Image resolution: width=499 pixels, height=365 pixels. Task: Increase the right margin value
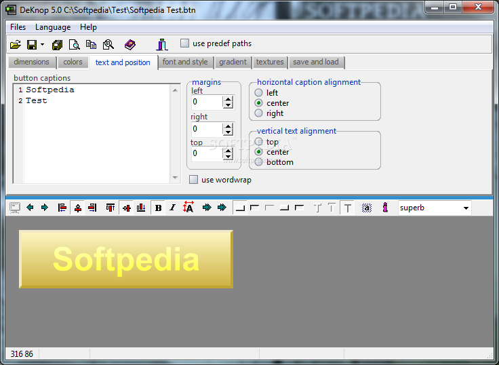point(228,126)
